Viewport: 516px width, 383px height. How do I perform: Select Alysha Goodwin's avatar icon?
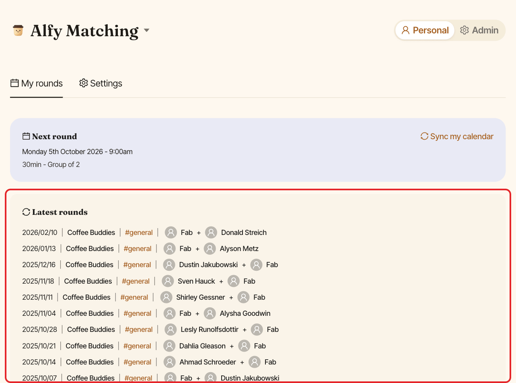coord(210,313)
